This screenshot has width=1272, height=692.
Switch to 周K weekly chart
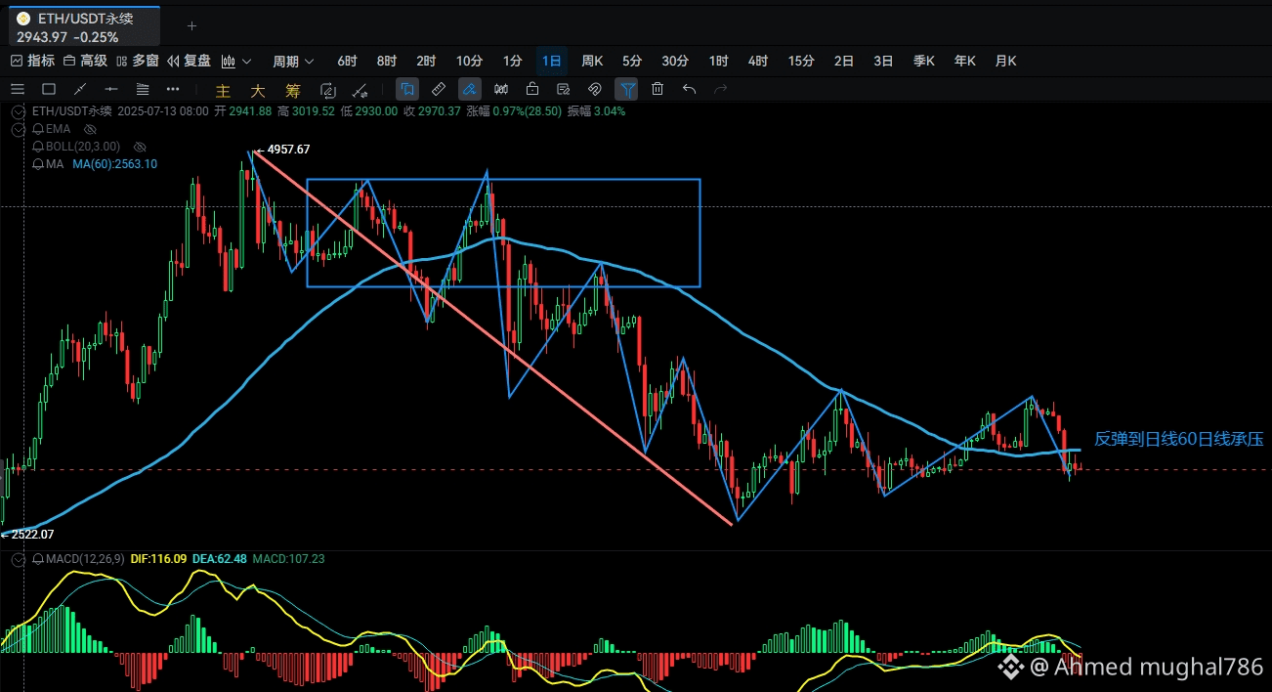point(592,61)
